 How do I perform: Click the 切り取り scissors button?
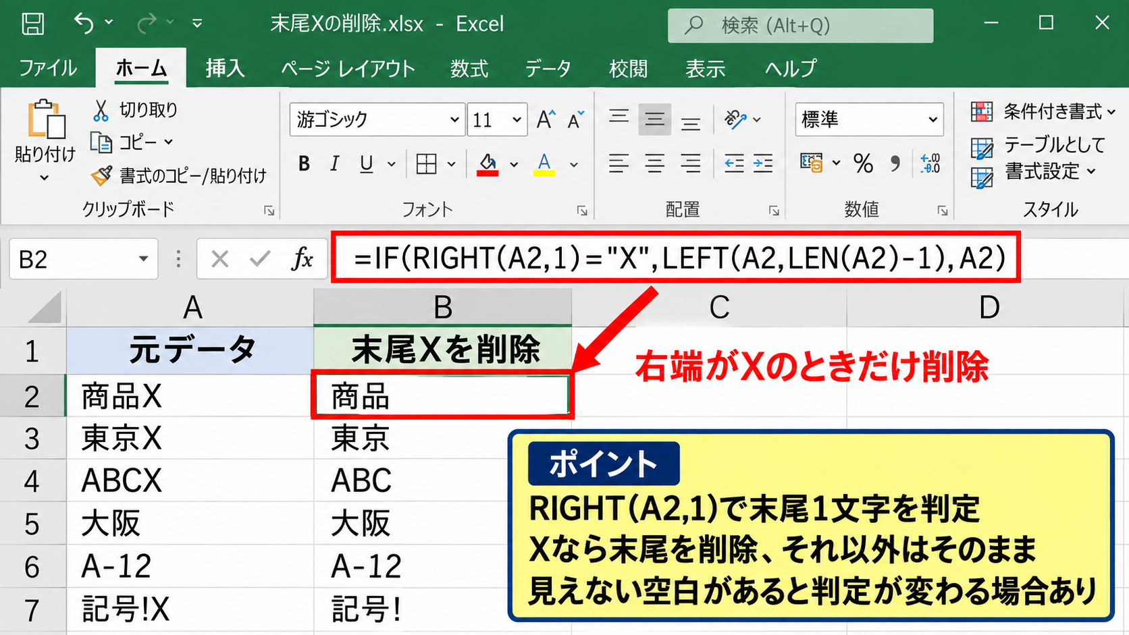134,110
